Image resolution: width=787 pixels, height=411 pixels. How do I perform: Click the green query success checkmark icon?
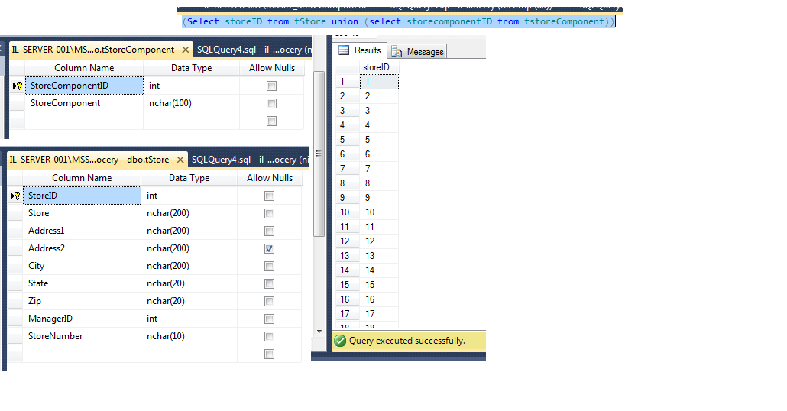340,341
